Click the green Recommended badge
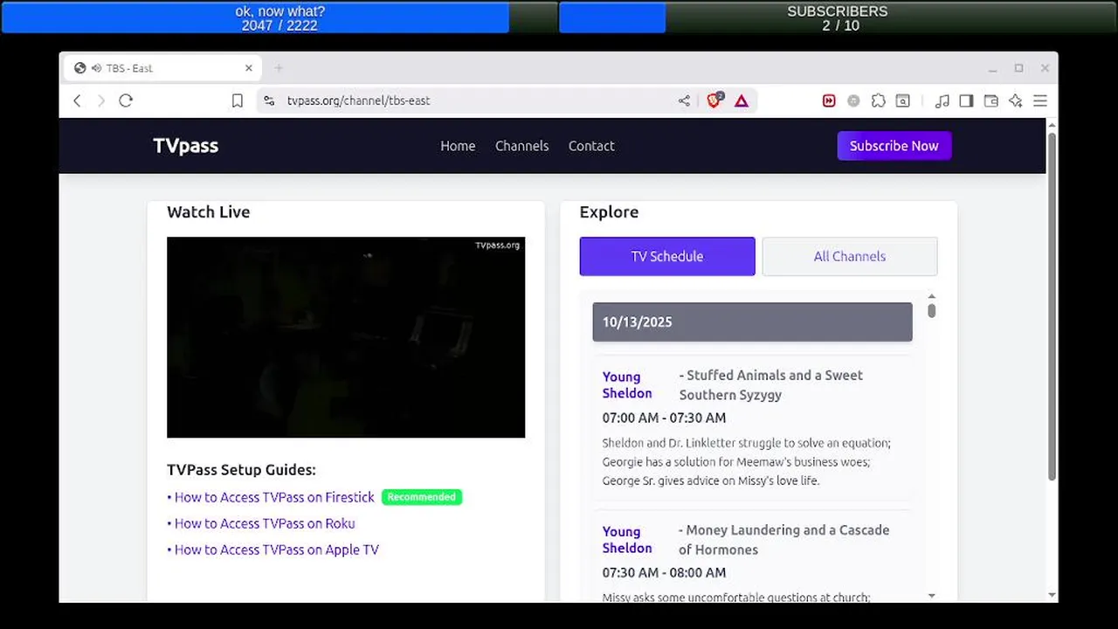Screen dimensions: 1118x629 coord(422,497)
